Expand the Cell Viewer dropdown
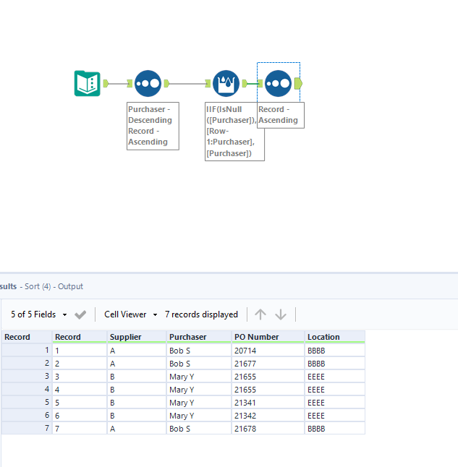This screenshot has width=458, height=467. [x=130, y=314]
